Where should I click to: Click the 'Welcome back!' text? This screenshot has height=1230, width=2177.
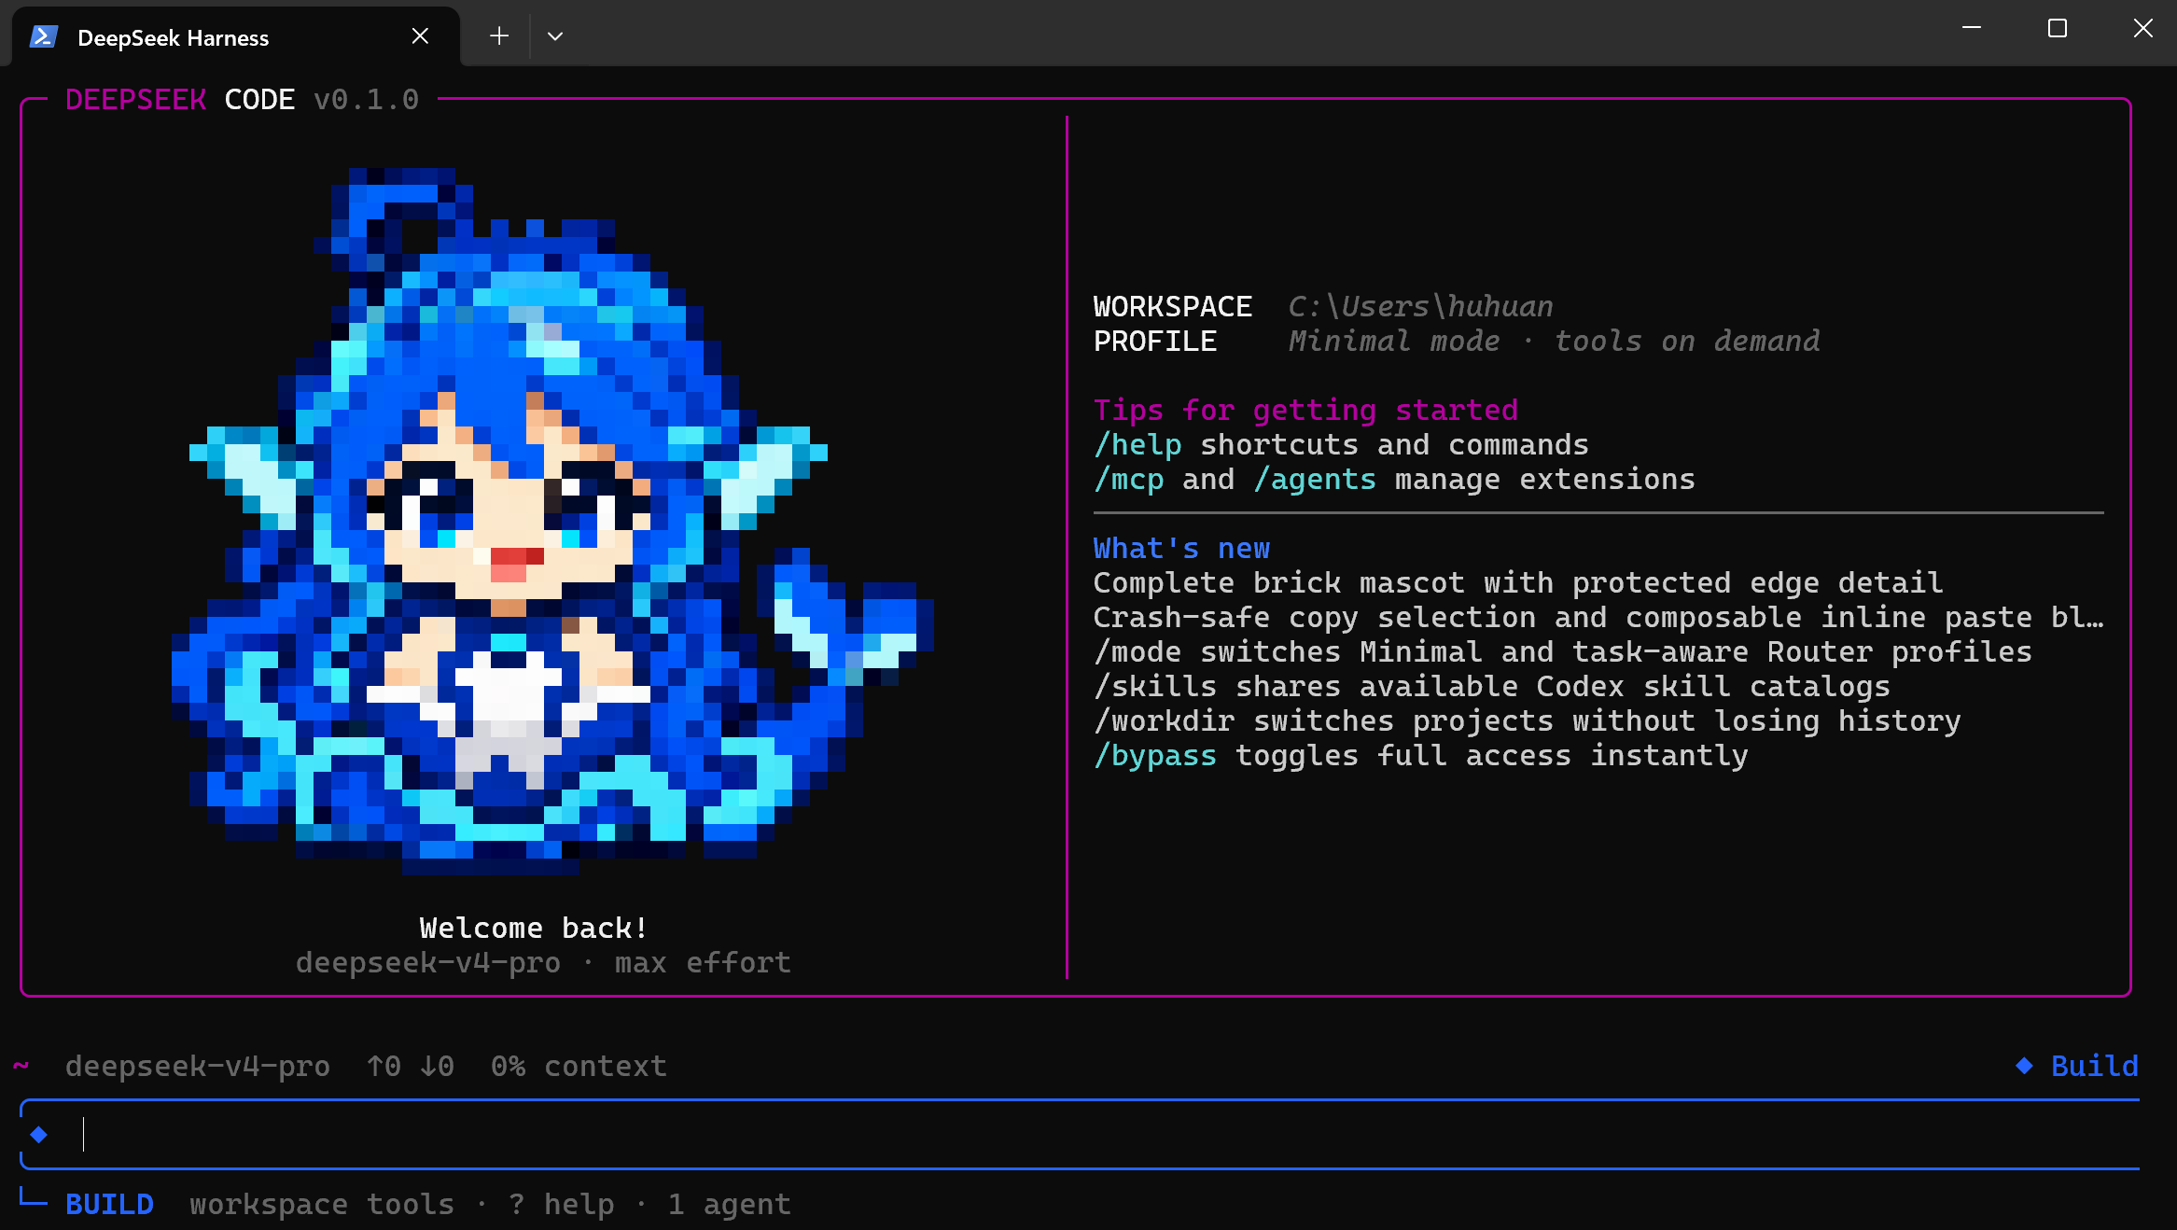tap(533, 928)
